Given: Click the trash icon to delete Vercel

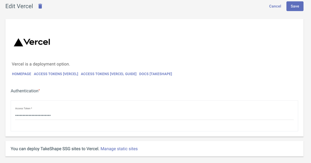Looking at the screenshot, I should click(x=40, y=6).
